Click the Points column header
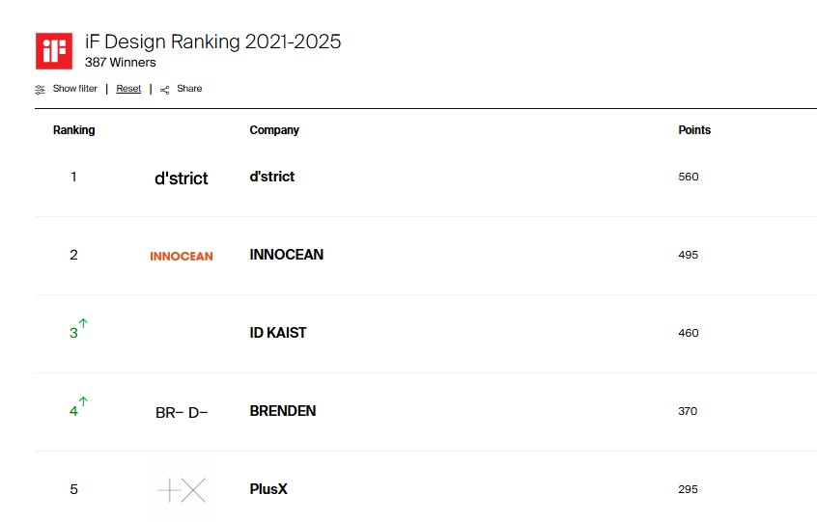Image resolution: width=817 pixels, height=522 pixels. pyautogui.click(x=694, y=130)
